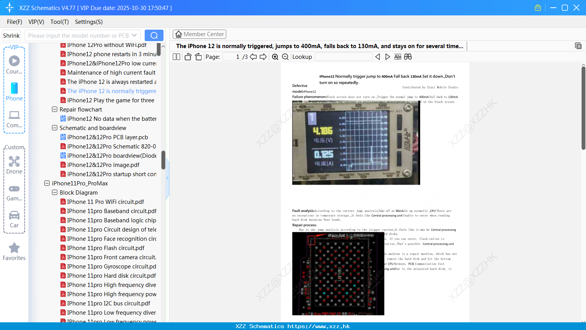Open the Course (play) category in the sidebar
Screen dimensions: 586x330
pyautogui.click(x=14, y=65)
